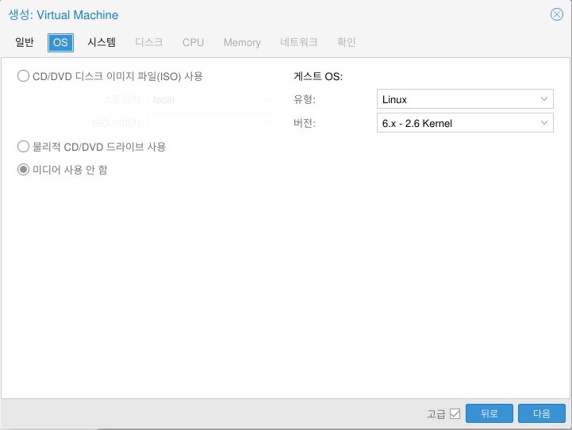The image size is (572, 430).
Task: Open the Memory tab
Action: click(x=242, y=42)
